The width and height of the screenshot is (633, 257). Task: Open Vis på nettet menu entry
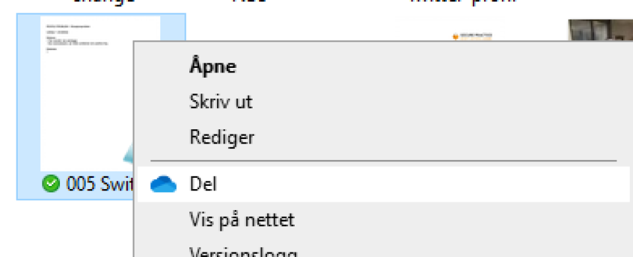tap(242, 220)
